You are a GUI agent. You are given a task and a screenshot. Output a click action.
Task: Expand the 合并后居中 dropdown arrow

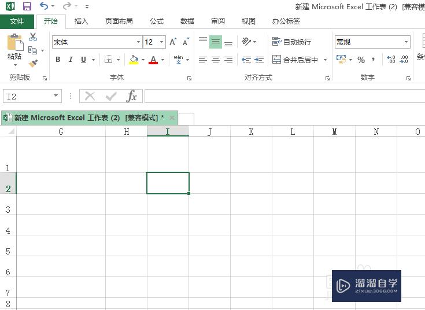[325, 60]
